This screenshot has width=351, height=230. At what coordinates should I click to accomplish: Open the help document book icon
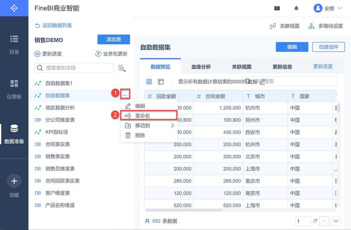[277, 8]
